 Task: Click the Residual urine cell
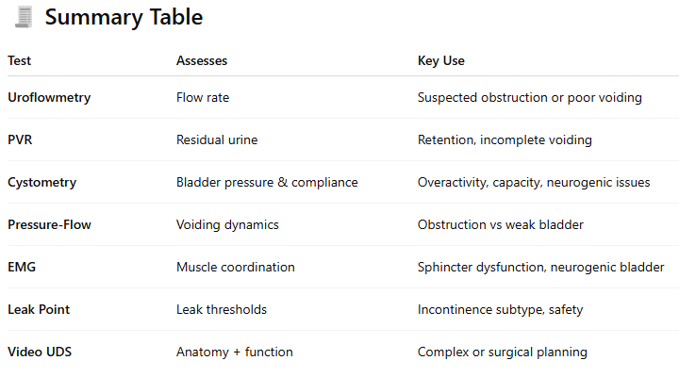(x=217, y=139)
